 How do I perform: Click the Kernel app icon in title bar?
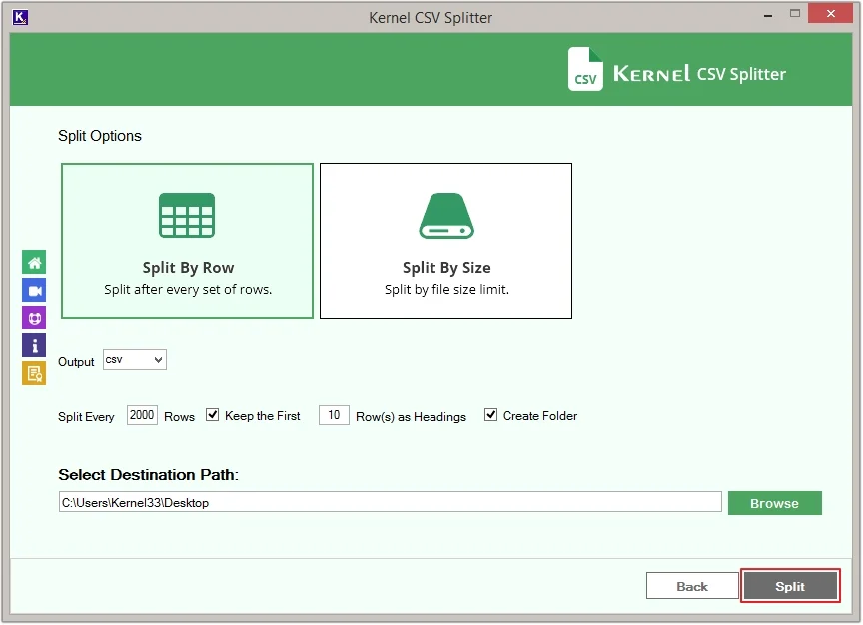coord(21,17)
